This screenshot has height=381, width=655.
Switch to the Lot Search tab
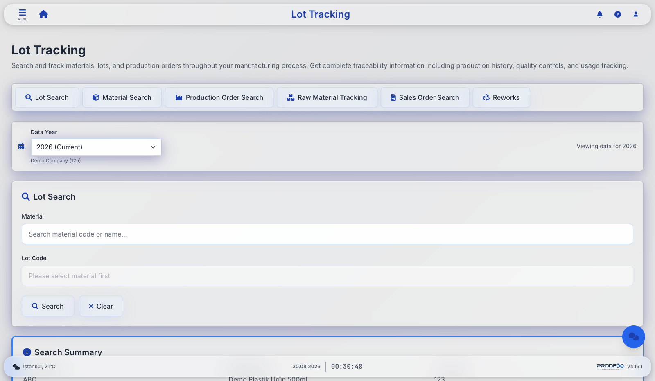tap(47, 97)
